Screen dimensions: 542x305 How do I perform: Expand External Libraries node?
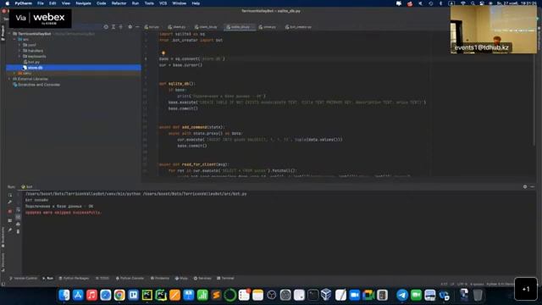(x=9, y=79)
